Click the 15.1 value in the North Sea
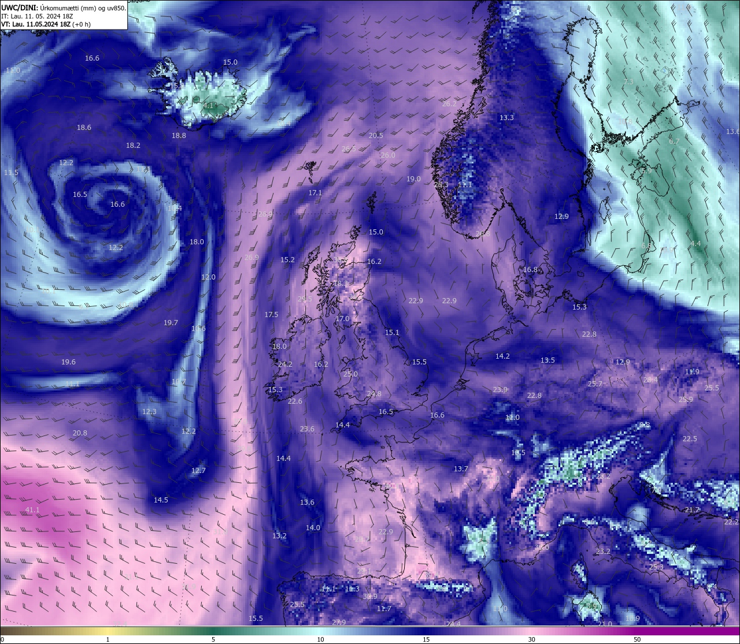 [x=392, y=333]
